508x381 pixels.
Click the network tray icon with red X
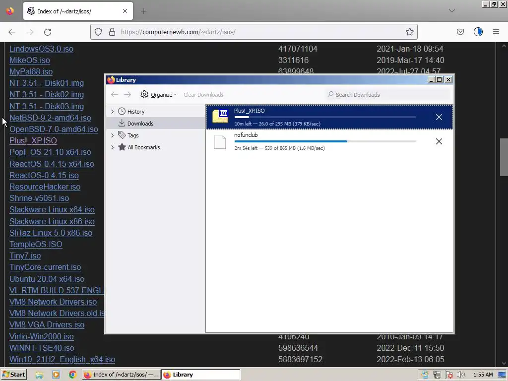448,375
